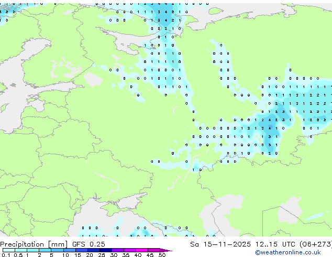
Task: Select the 25–30 mm navy legend swatch
Action: 106,250
